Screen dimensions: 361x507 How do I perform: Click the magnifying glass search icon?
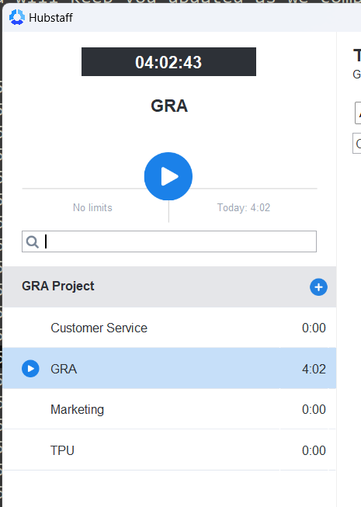(33, 241)
